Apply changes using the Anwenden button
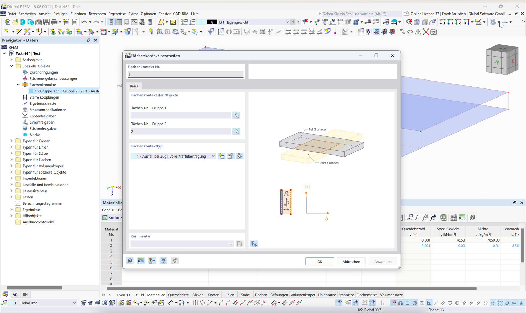The height and width of the screenshot is (313, 526). coord(383,261)
